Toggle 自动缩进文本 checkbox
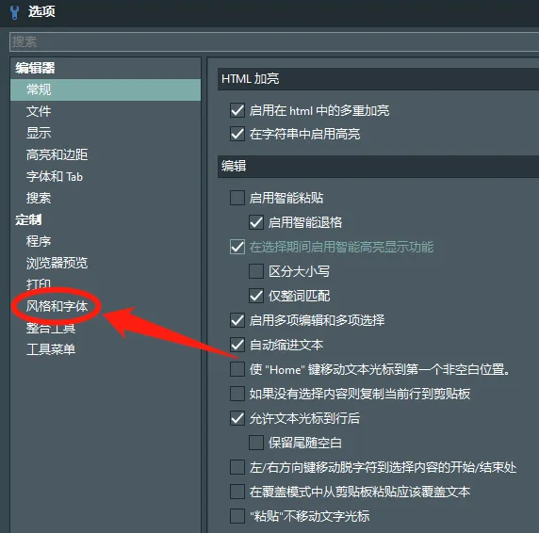Screen dimensions: 539x533 (237, 345)
